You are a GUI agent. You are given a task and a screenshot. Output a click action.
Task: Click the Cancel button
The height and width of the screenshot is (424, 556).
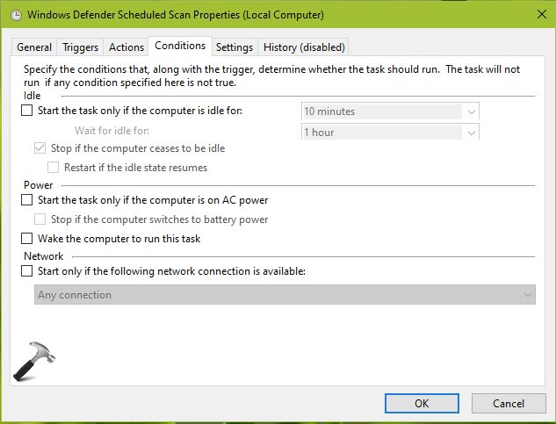pos(509,403)
